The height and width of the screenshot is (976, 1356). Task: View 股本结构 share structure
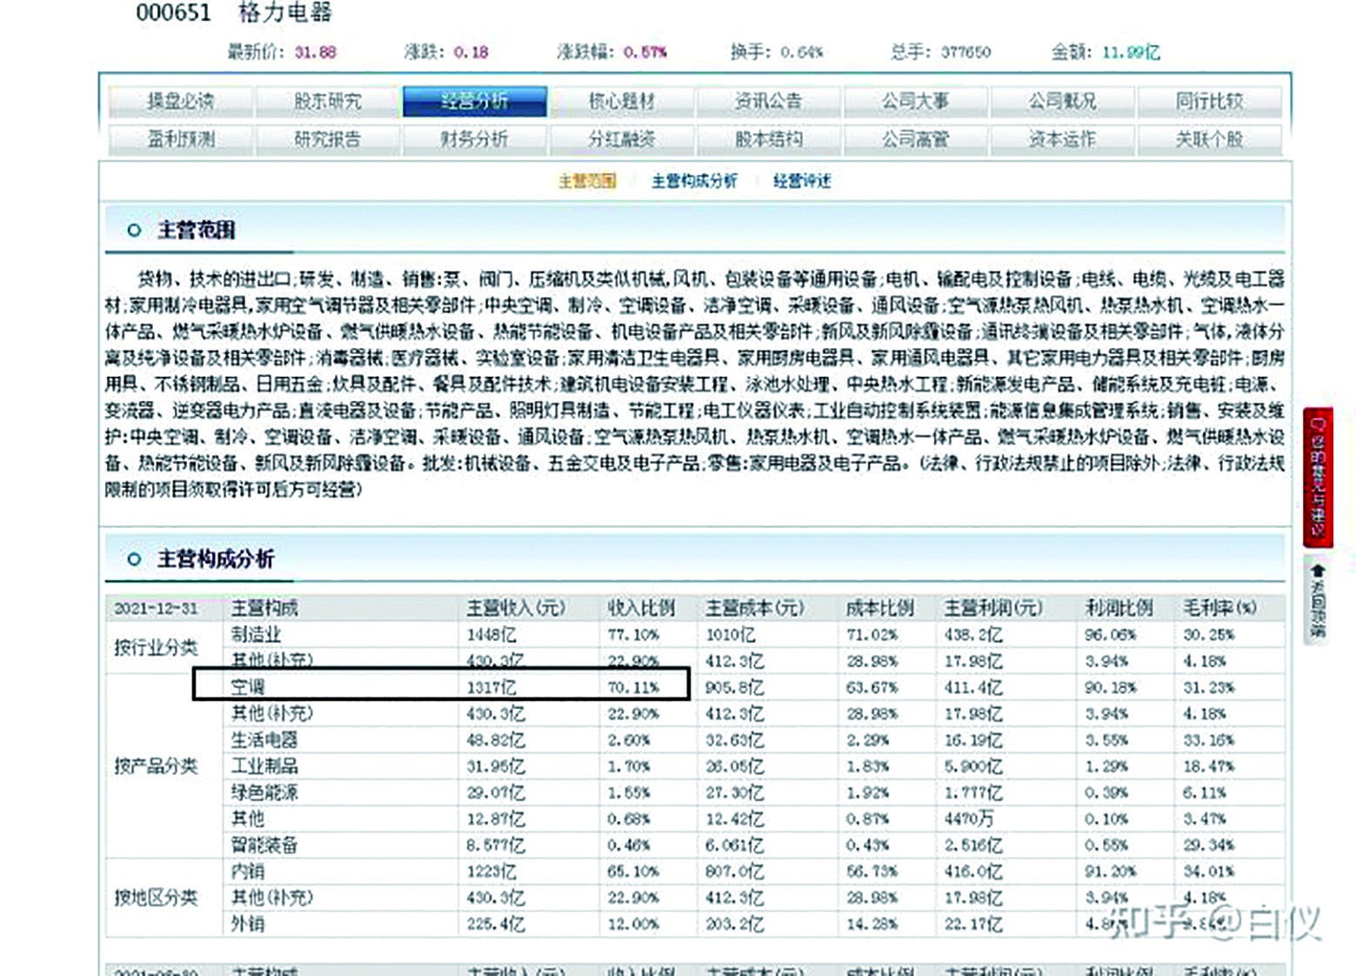pos(769,138)
